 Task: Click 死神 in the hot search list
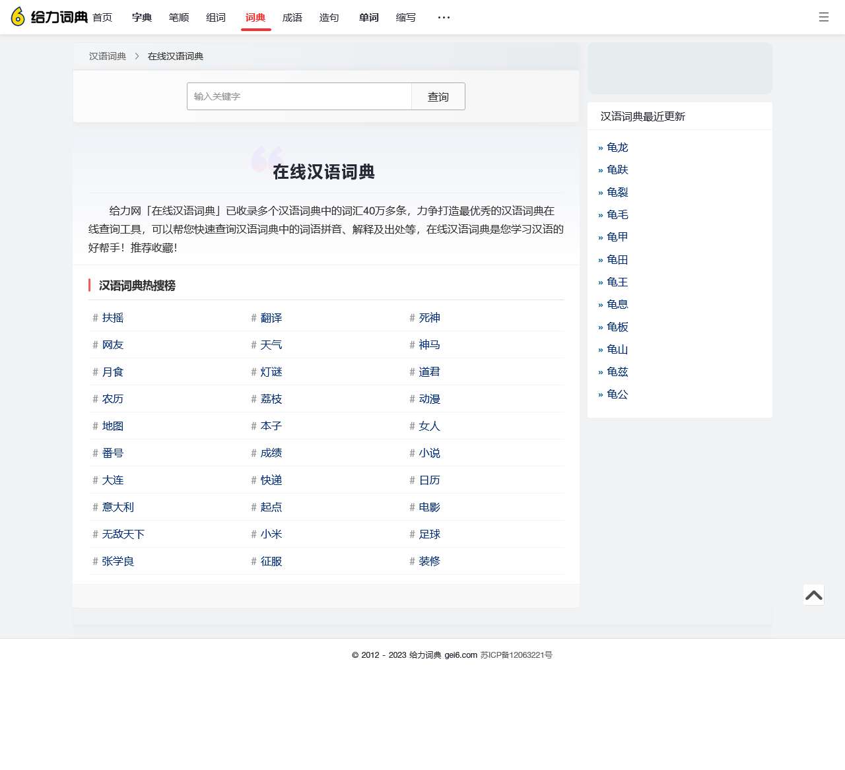(x=429, y=318)
